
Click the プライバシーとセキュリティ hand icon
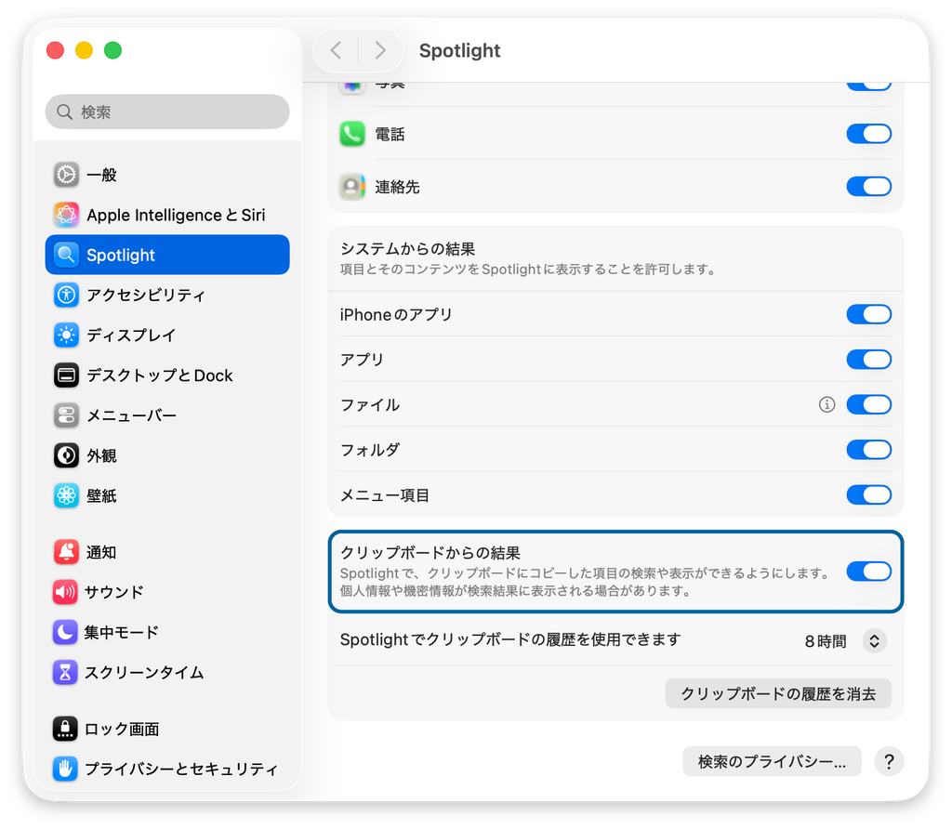(x=65, y=769)
